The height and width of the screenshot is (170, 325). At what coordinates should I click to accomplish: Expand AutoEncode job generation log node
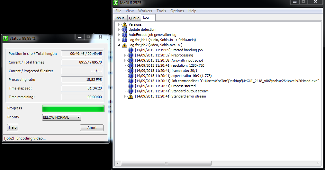[x=119, y=35]
